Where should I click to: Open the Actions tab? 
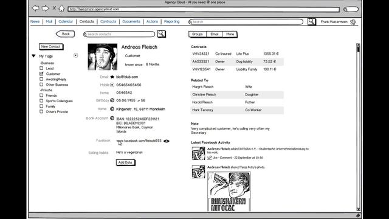pyautogui.click(x=152, y=22)
